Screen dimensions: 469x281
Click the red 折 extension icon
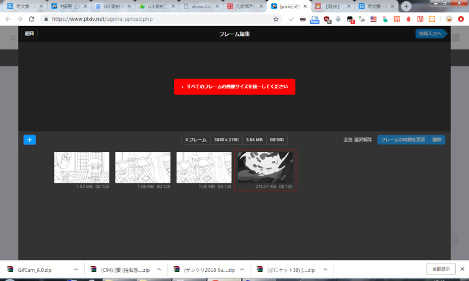[x=397, y=19]
